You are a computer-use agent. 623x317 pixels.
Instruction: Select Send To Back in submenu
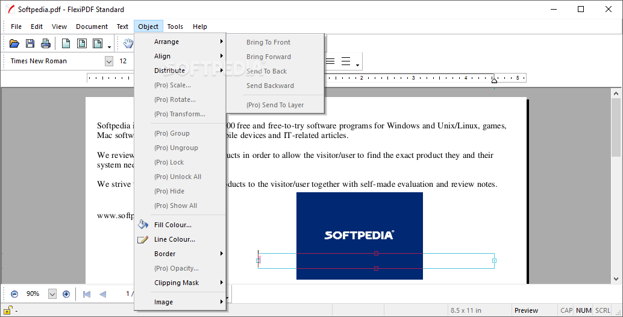(x=276, y=71)
